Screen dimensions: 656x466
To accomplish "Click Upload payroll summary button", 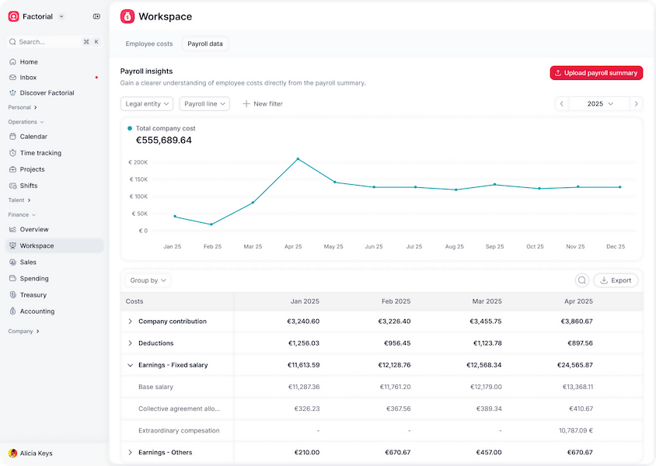I will point(596,73).
